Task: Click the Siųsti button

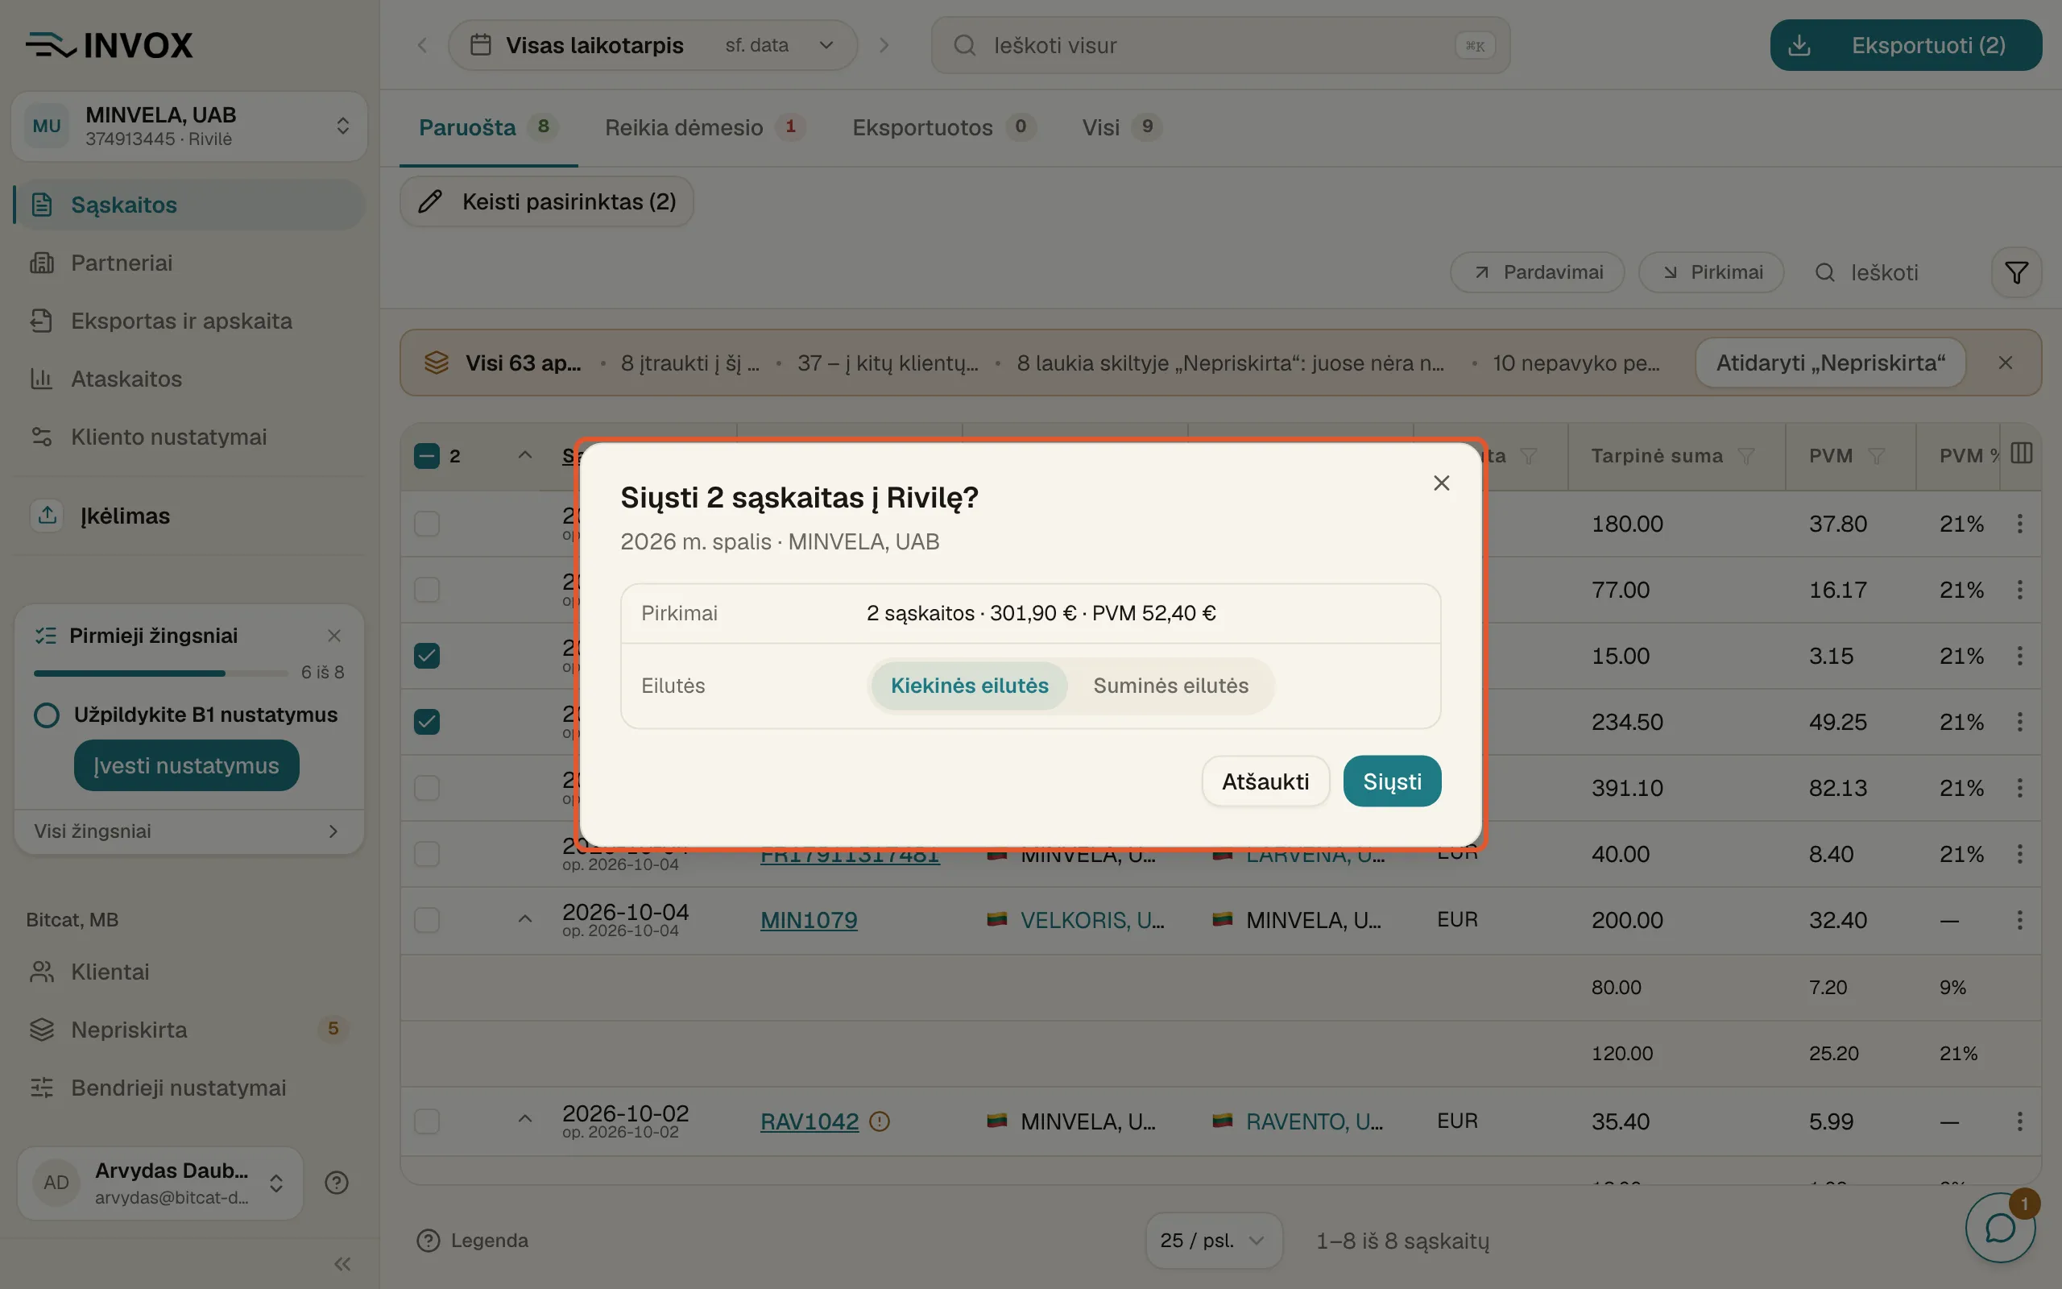Action: (1391, 781)
